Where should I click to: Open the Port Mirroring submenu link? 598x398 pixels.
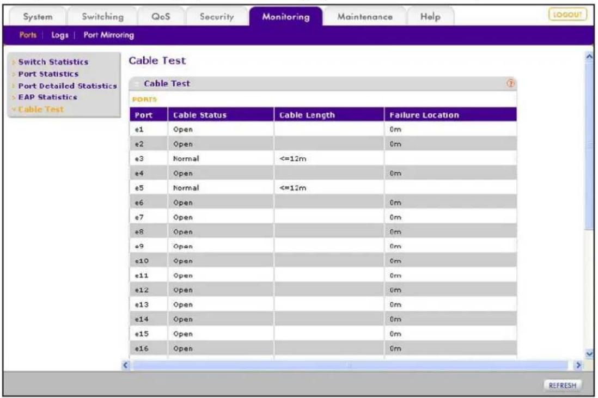[109, 35]
